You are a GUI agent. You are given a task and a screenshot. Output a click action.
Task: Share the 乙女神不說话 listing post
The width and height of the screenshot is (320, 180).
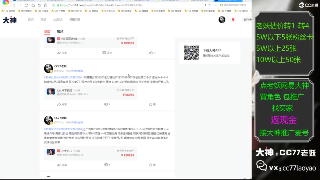[x=62, y=104]
